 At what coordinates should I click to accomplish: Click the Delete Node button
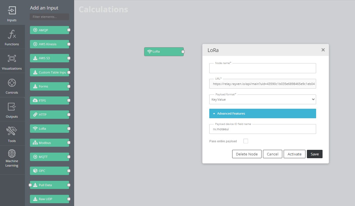[247, 154]
